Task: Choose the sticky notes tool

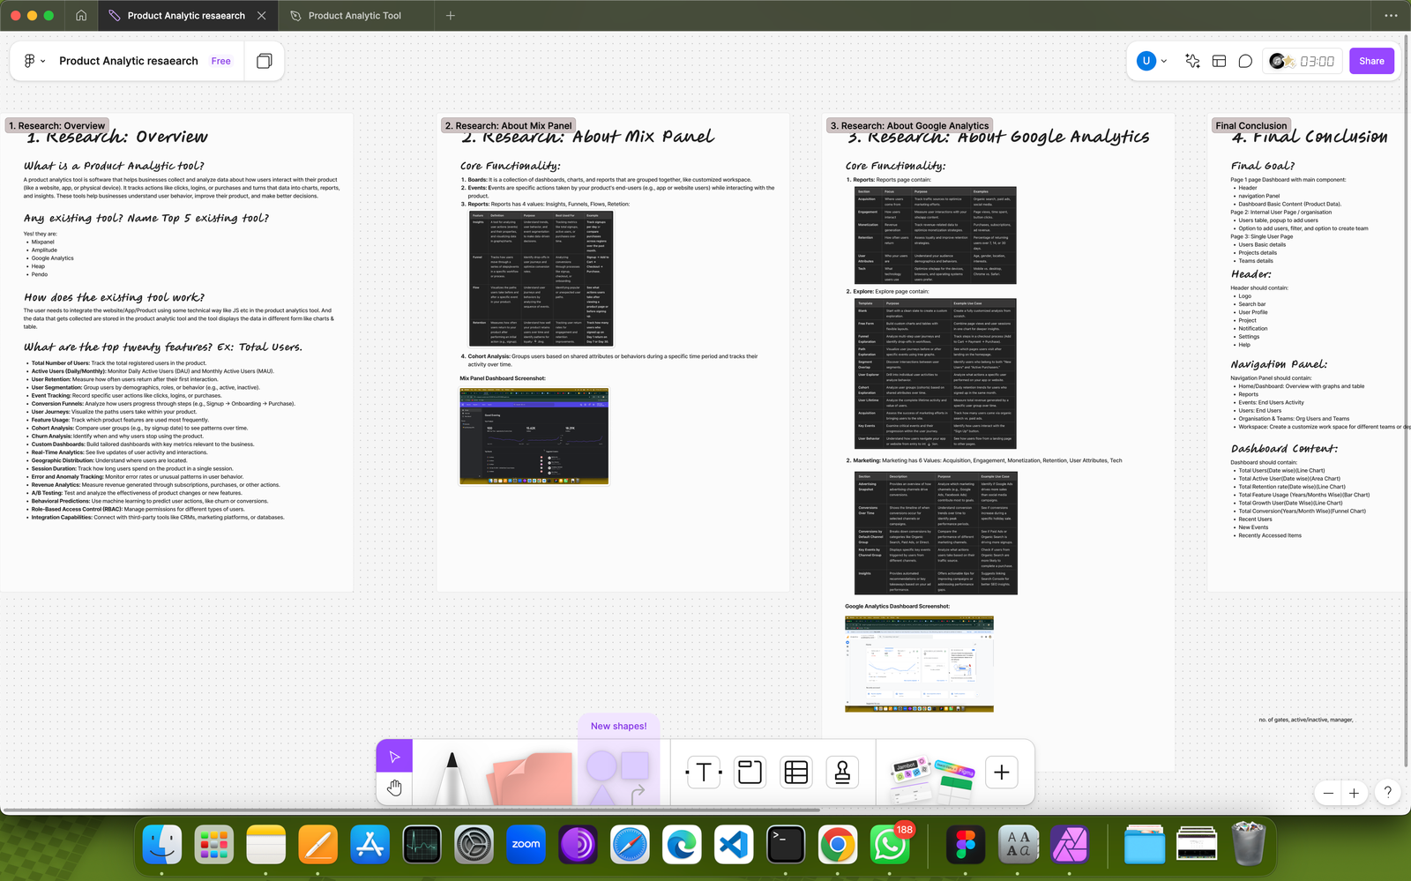Action: [x=531, y=778]
